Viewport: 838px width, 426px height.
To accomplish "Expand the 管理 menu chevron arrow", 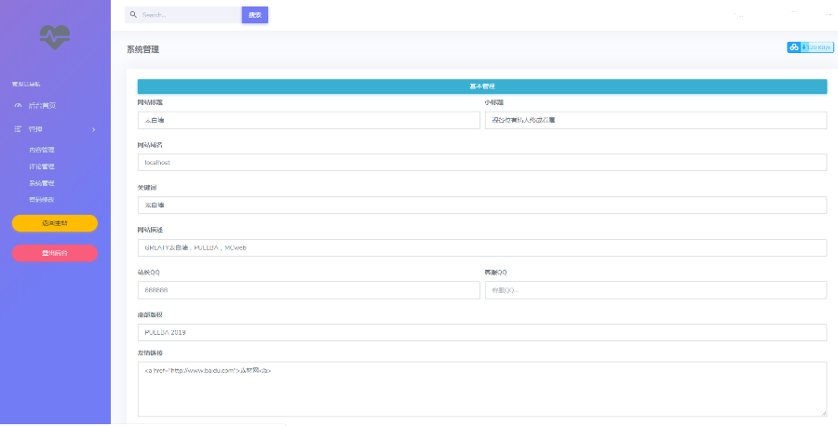I will click(93, 129).
